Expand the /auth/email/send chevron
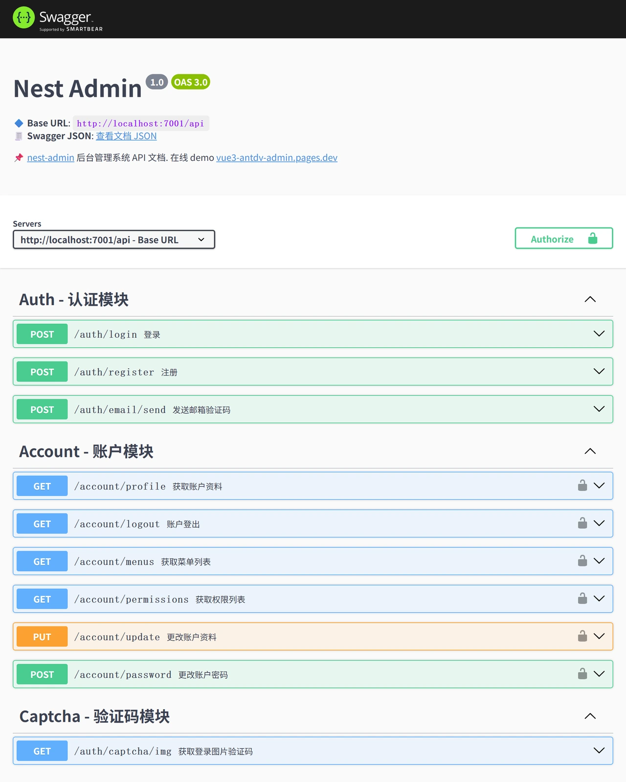This screenshot has width=626, height=782. (x=599, y=409)
